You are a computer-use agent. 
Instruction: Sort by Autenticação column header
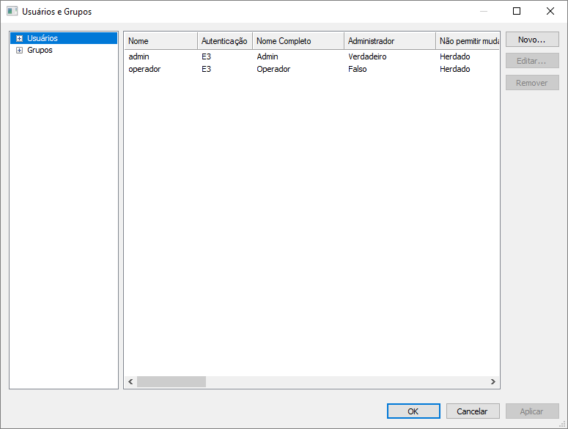click(x=224, y=41)
